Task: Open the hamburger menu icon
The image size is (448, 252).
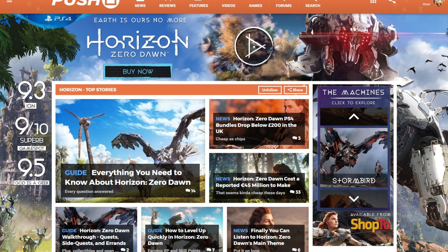Action: [9, 1]
